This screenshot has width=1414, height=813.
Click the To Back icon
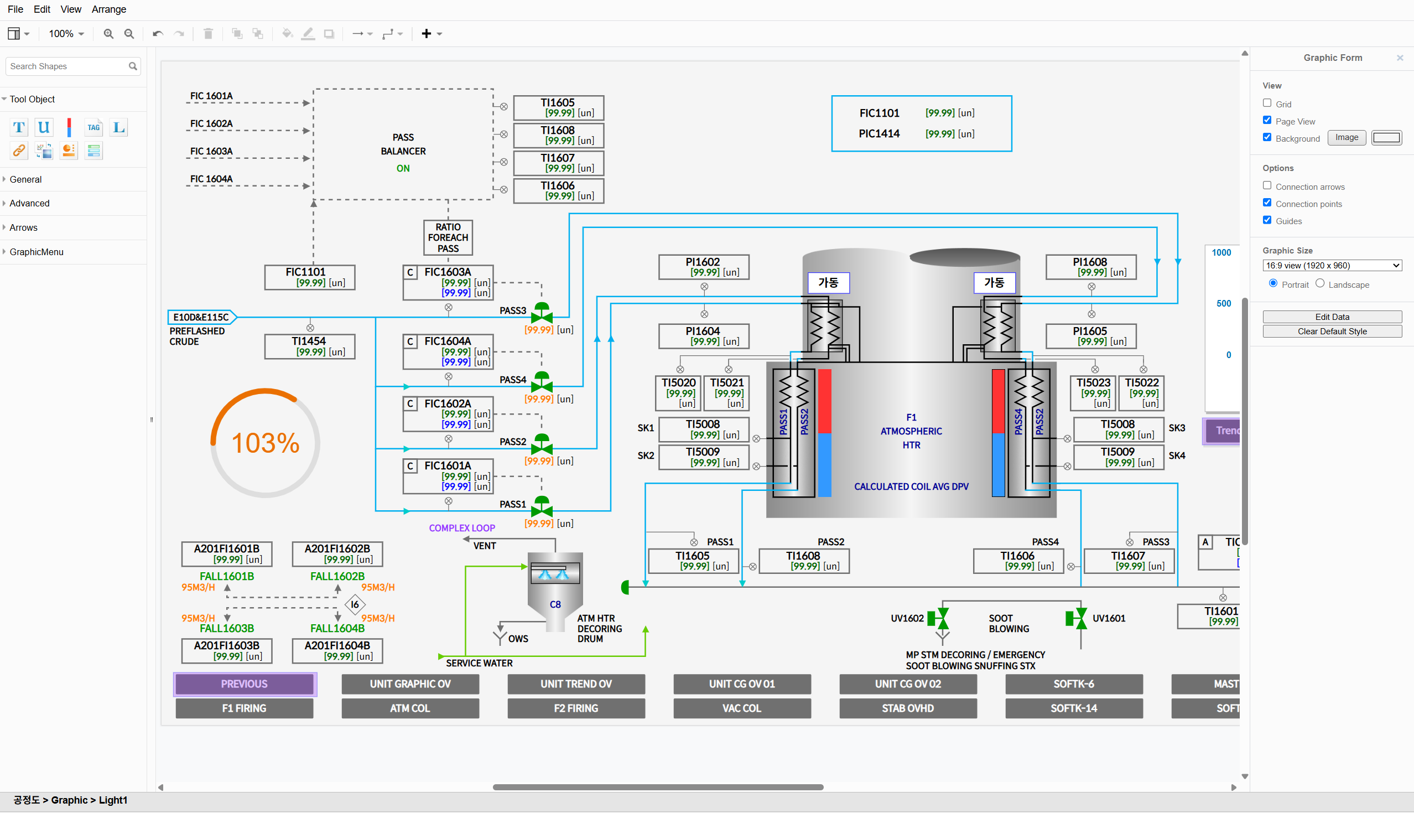pos(258,34)
